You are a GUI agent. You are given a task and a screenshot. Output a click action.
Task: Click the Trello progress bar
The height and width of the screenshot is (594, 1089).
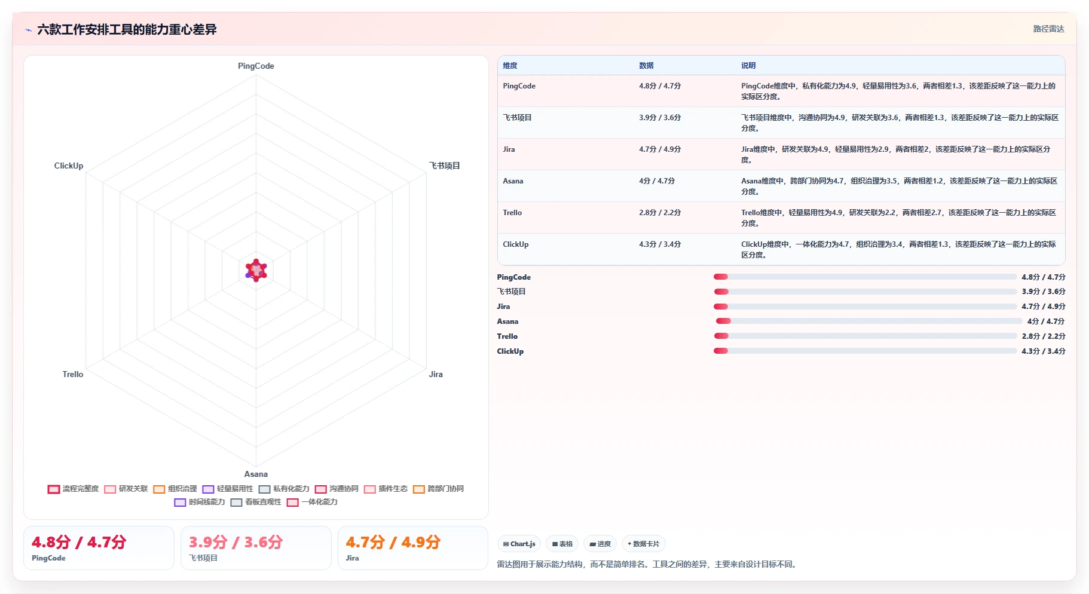865,336
